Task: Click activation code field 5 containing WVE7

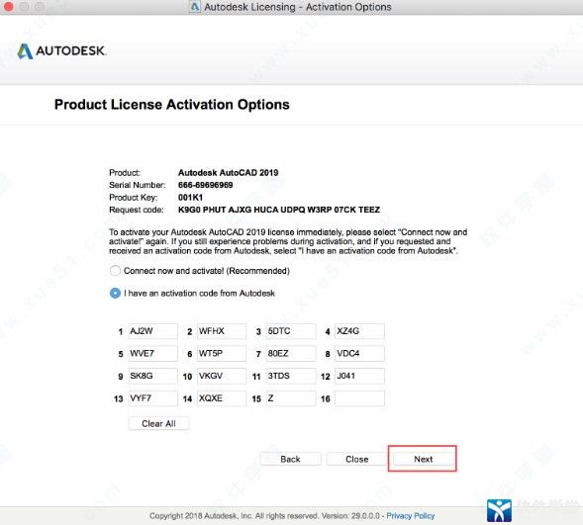Action: 152,354
